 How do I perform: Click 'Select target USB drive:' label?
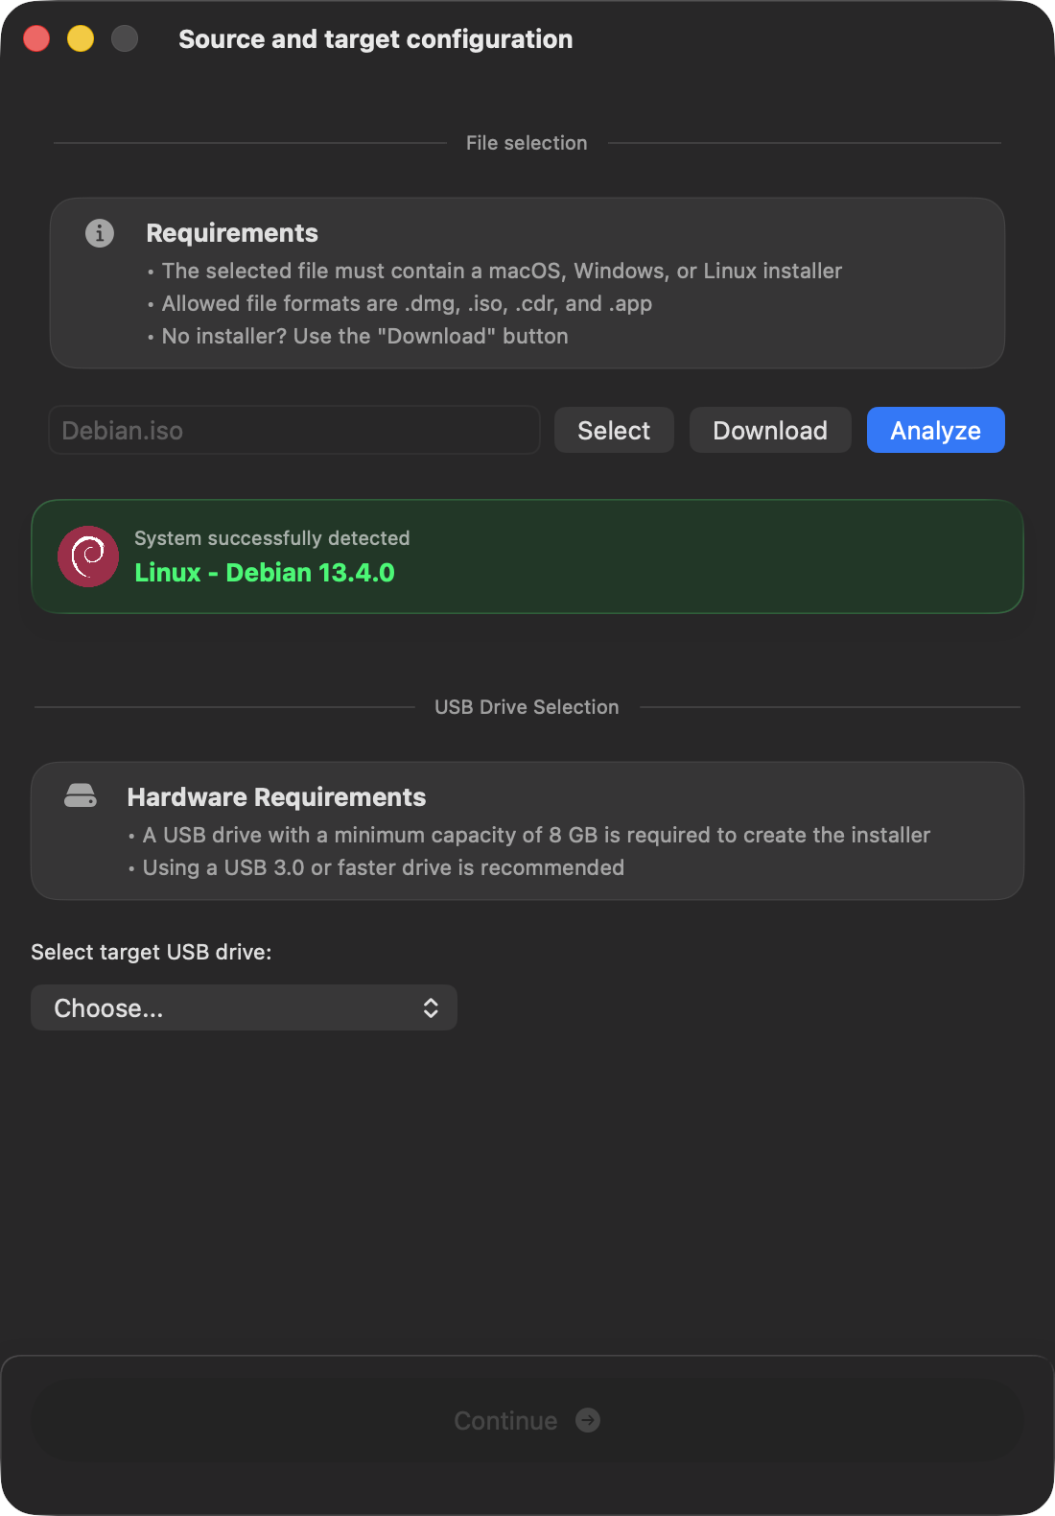[x=152, y=952]
